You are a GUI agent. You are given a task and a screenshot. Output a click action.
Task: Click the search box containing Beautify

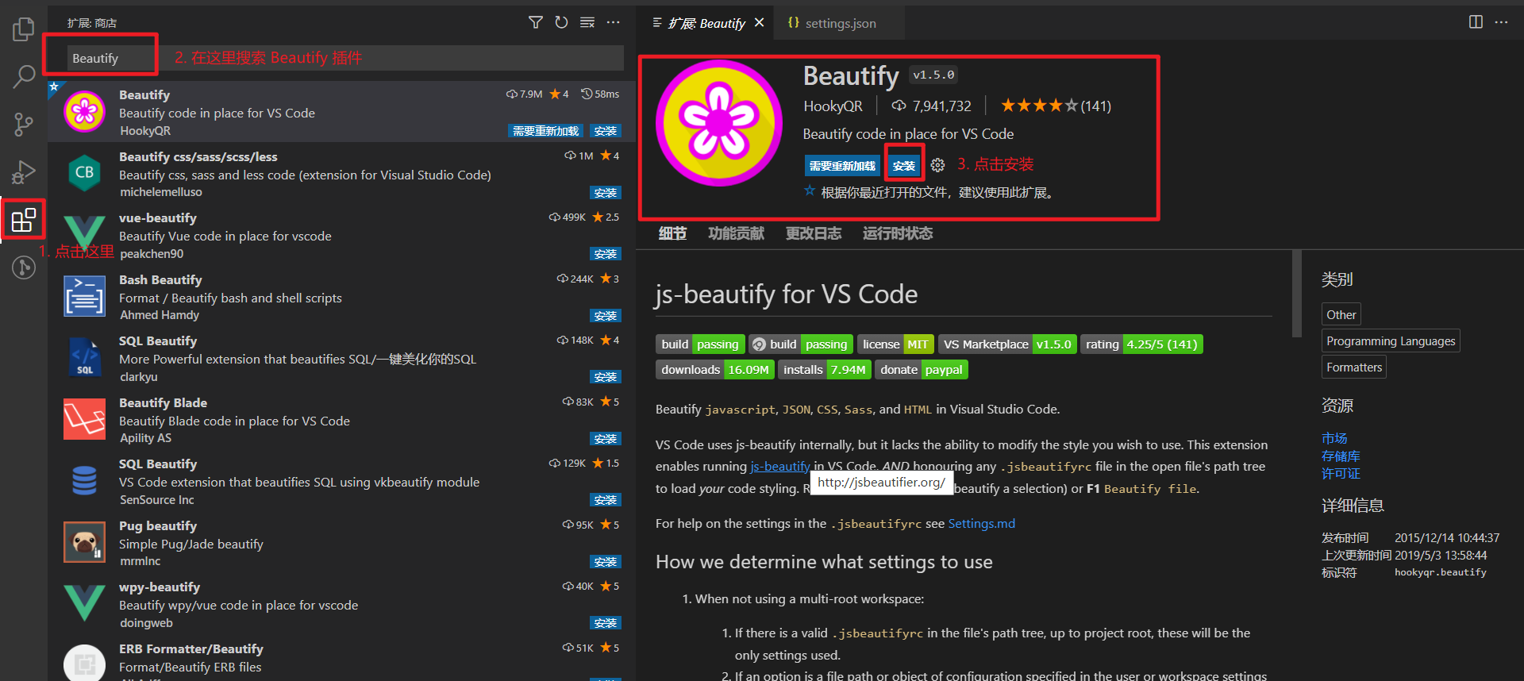pos(345,58)
